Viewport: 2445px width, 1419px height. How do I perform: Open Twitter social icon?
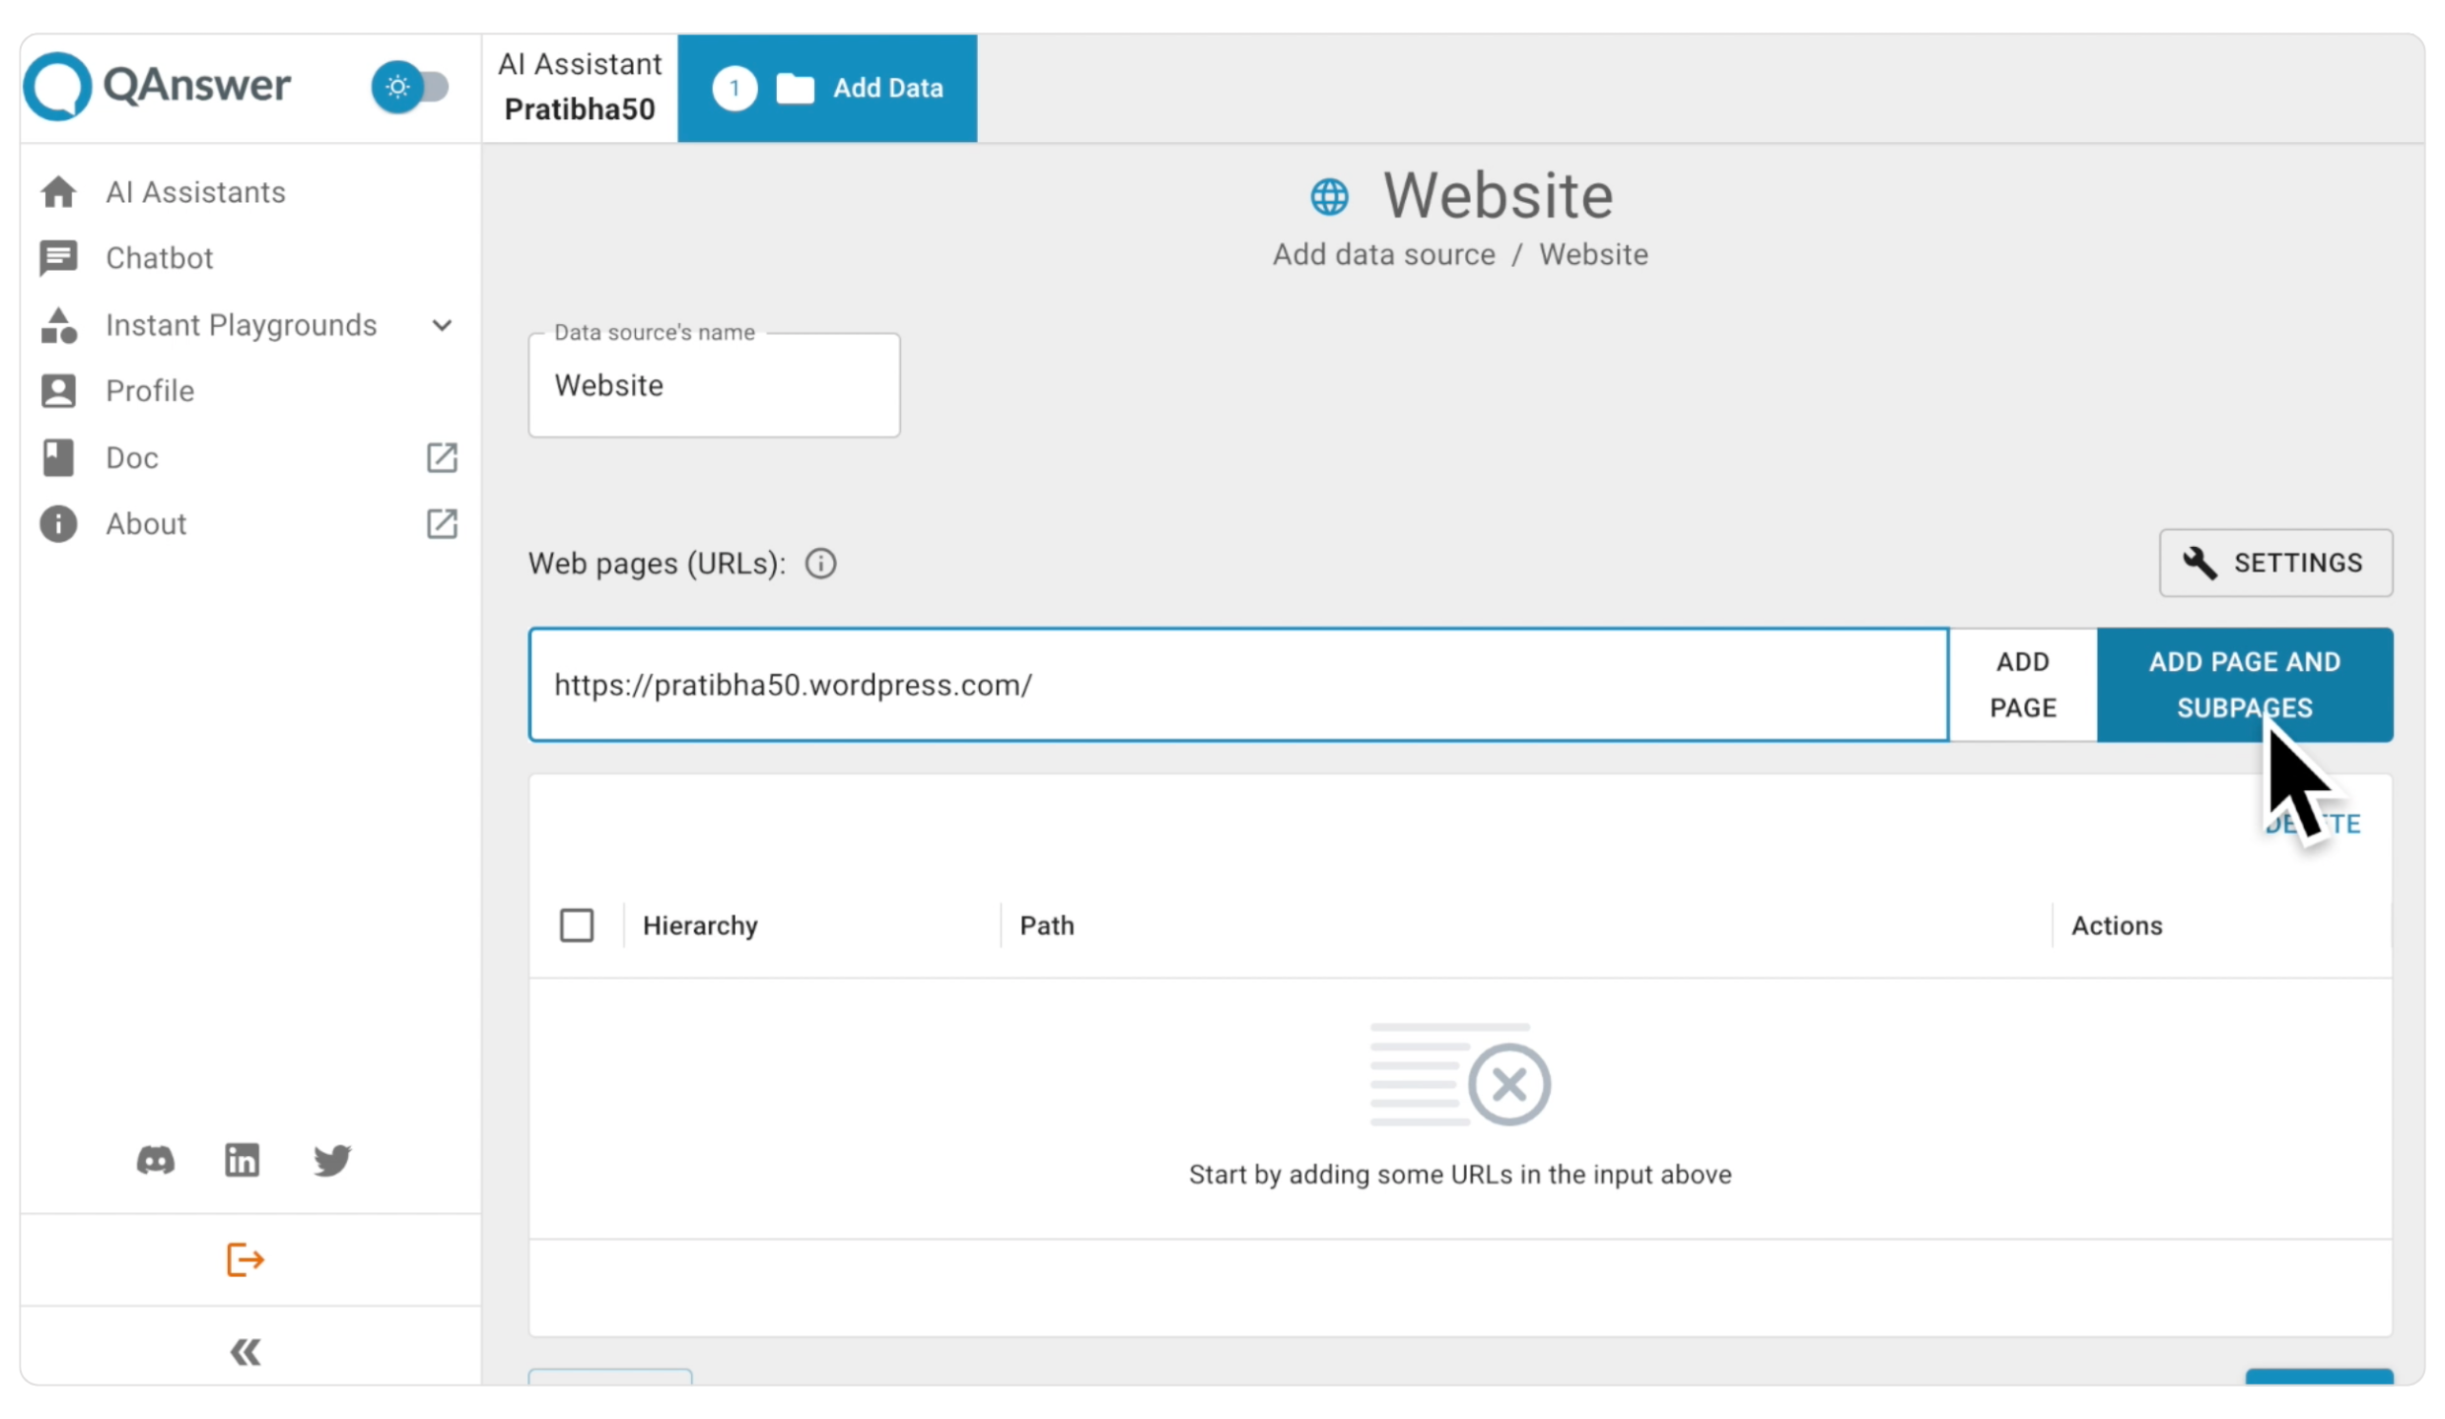coord(332,1161)
